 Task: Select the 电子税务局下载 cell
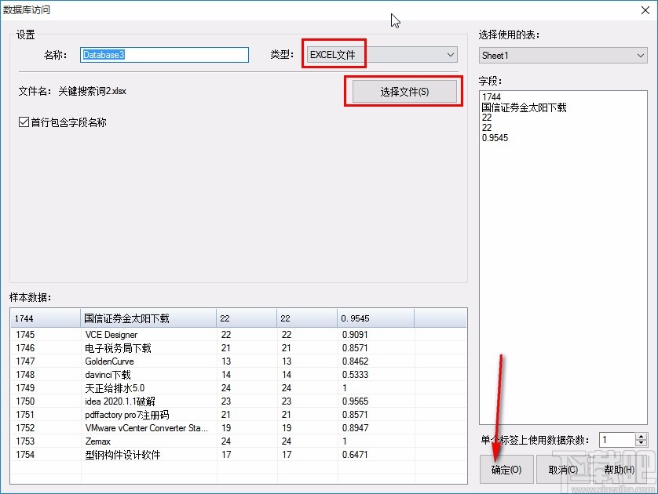pyautogui.click(x=149, y=348)
